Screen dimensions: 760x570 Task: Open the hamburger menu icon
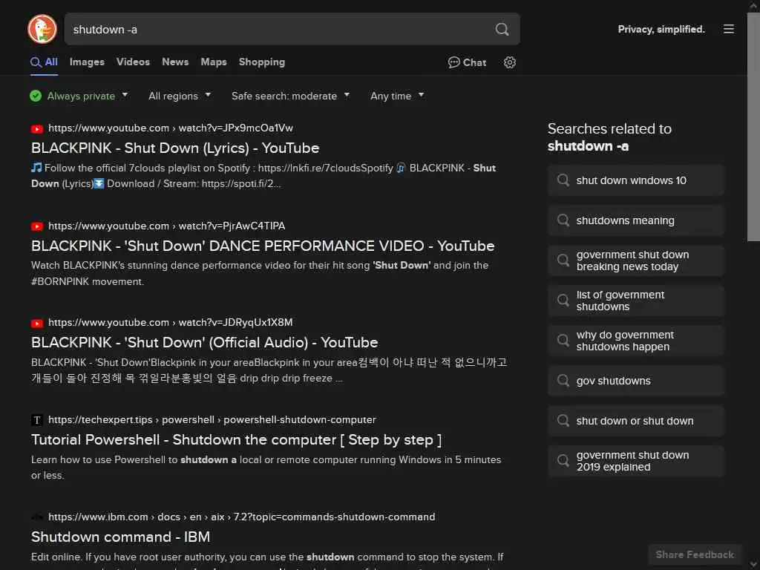click(x=729, y=29)
